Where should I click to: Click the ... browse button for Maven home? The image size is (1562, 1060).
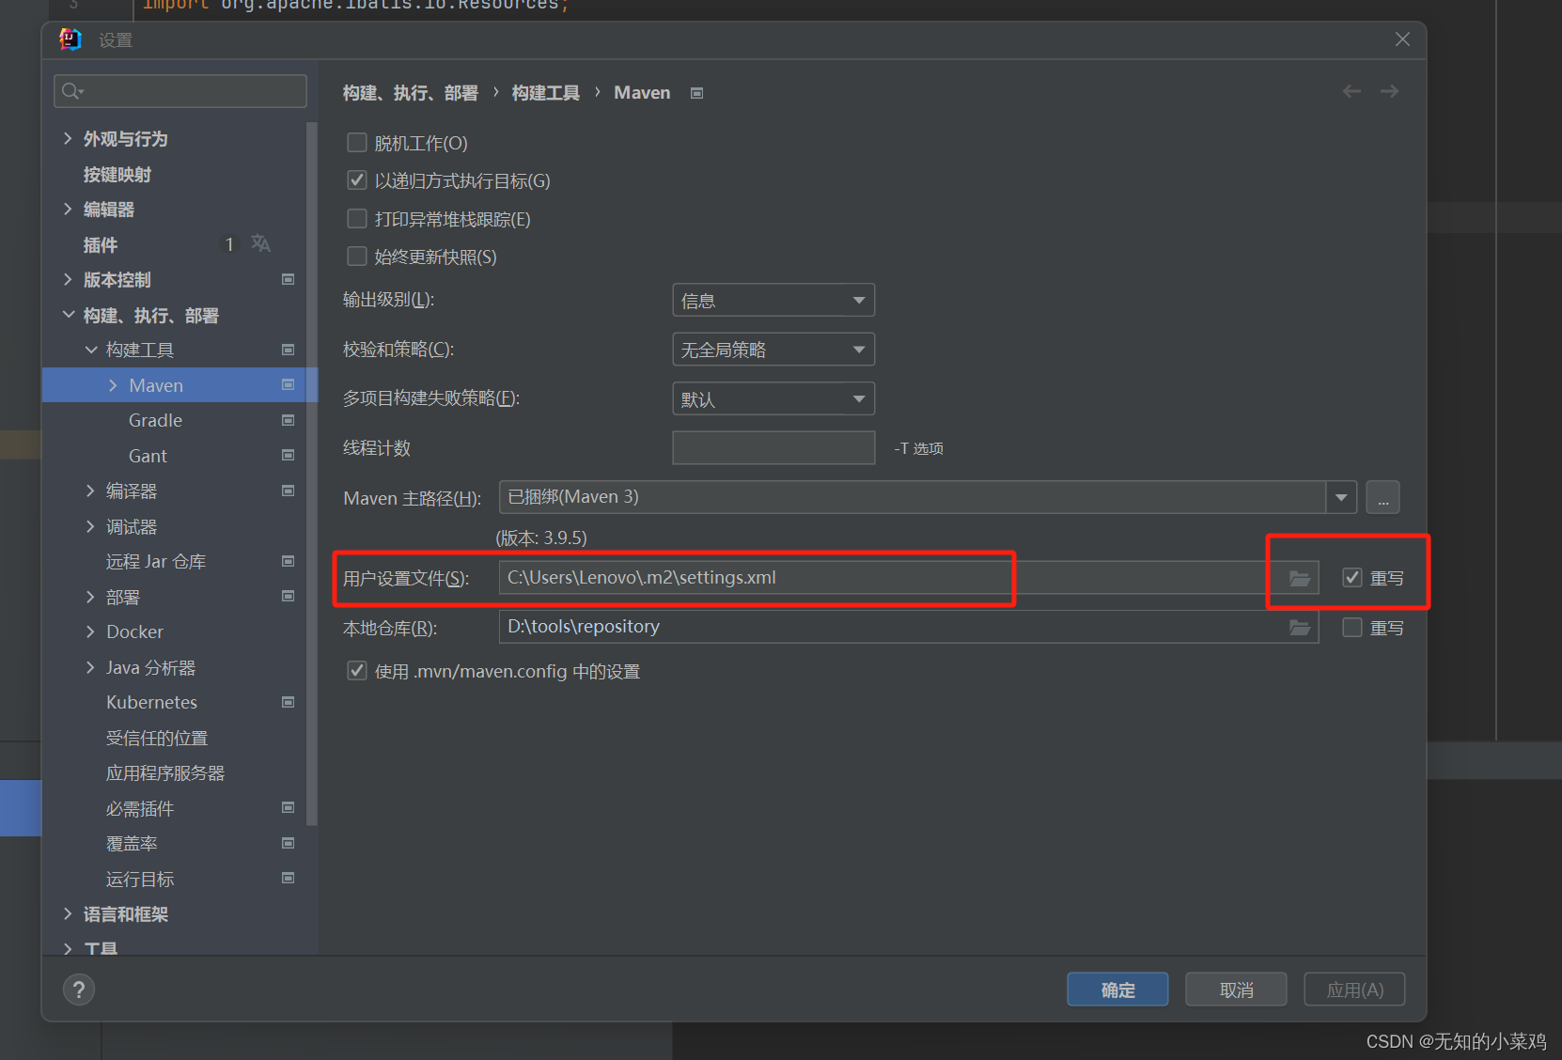click(x=1382, y=497)
